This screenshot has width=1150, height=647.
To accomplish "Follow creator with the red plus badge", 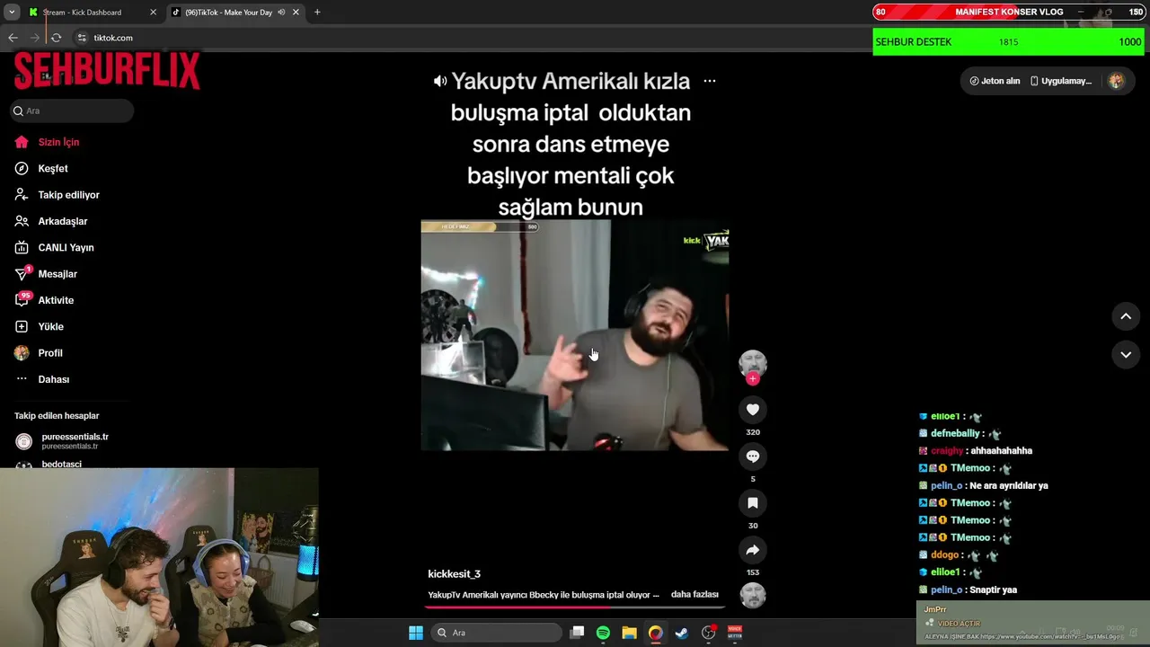I will (x=753, y=378).
